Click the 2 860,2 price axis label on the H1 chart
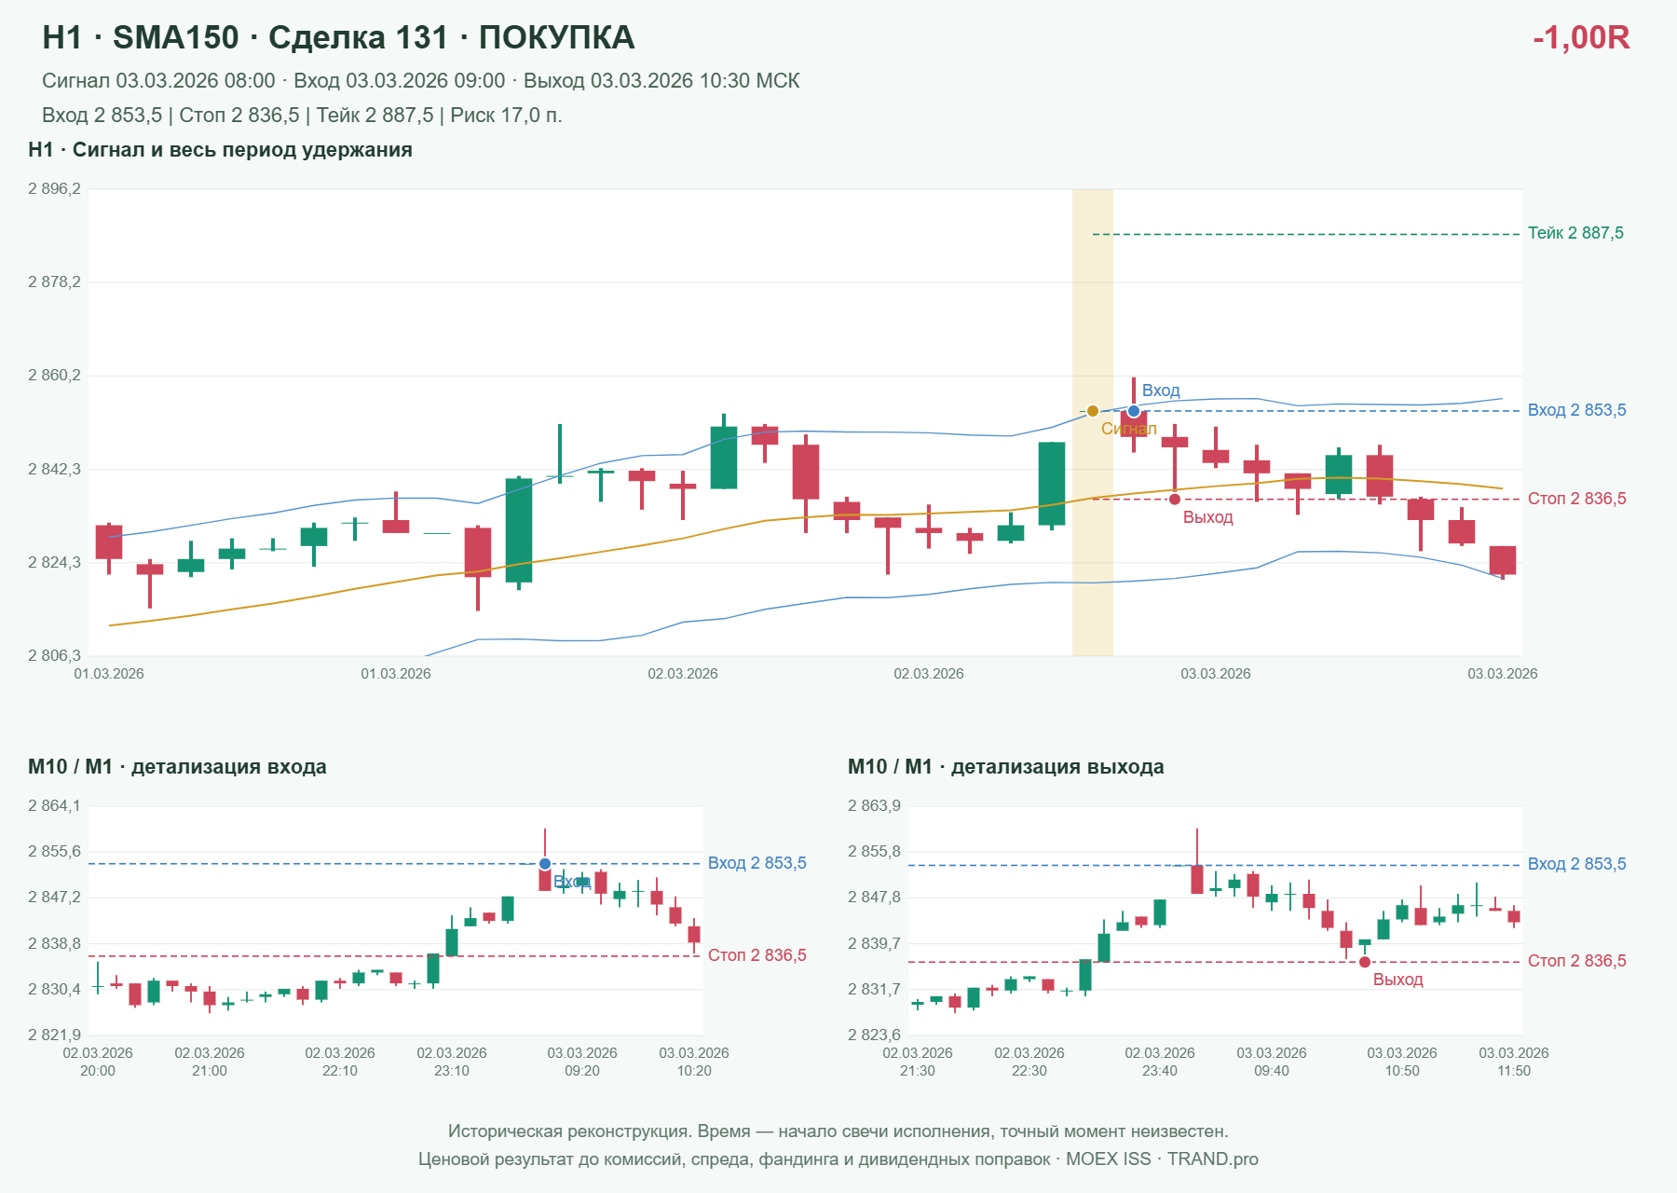Image resolution: width=1677 pixels, height=1193 pixels. [x=54, y=376]
